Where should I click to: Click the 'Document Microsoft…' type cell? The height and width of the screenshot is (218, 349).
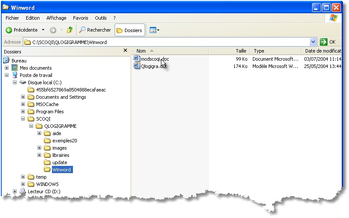point(275,59)
